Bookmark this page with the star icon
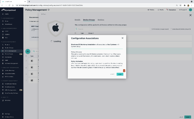This screenshot has height=119, width=194. coord(180,5)
